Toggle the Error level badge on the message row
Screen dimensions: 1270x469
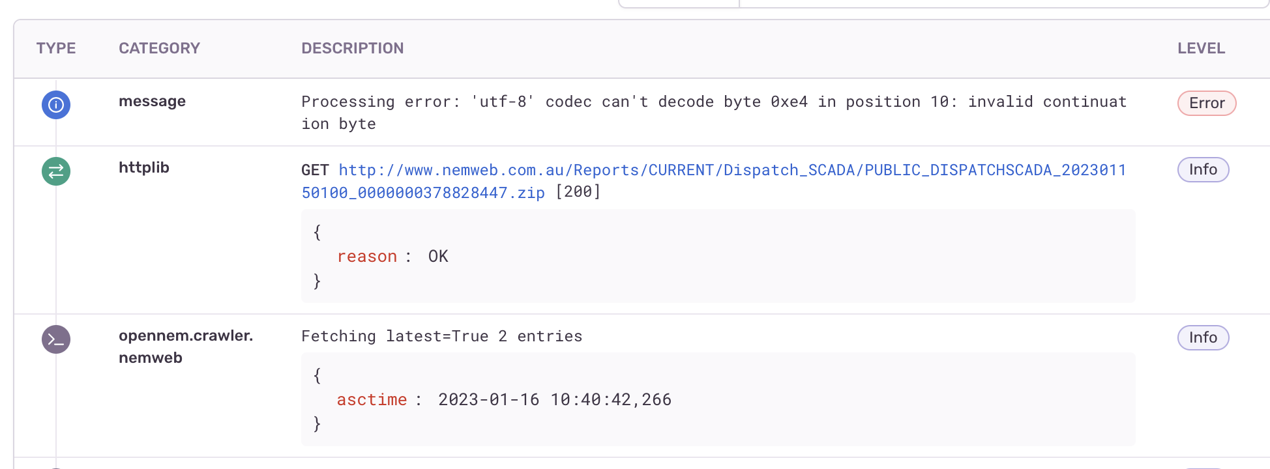click(1206, 103)
